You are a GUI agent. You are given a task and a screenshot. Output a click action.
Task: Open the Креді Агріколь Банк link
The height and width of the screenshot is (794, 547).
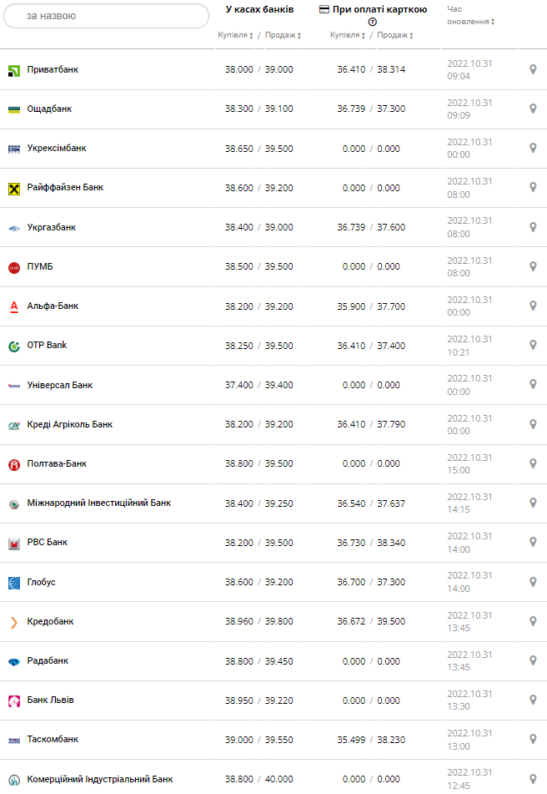[69, 424]
